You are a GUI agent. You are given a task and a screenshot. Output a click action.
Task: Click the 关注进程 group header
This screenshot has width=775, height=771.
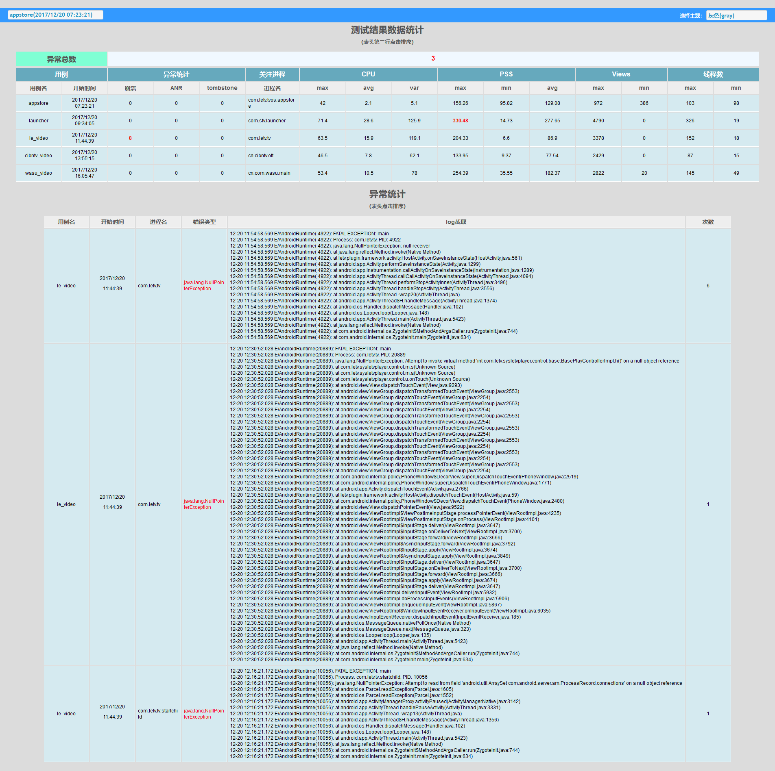click(272, 74)
